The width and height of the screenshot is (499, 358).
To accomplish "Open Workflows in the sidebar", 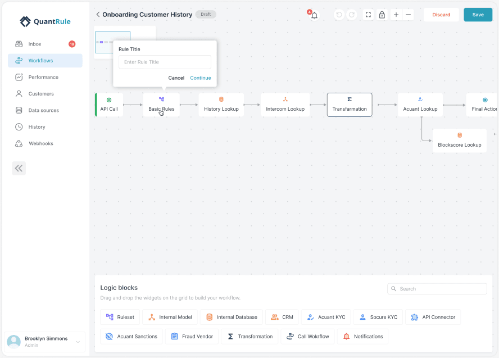I will pos(45,61).
